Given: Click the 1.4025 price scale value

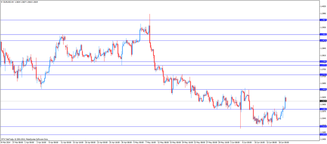Looking at the screenshot, I should (323, 6).
